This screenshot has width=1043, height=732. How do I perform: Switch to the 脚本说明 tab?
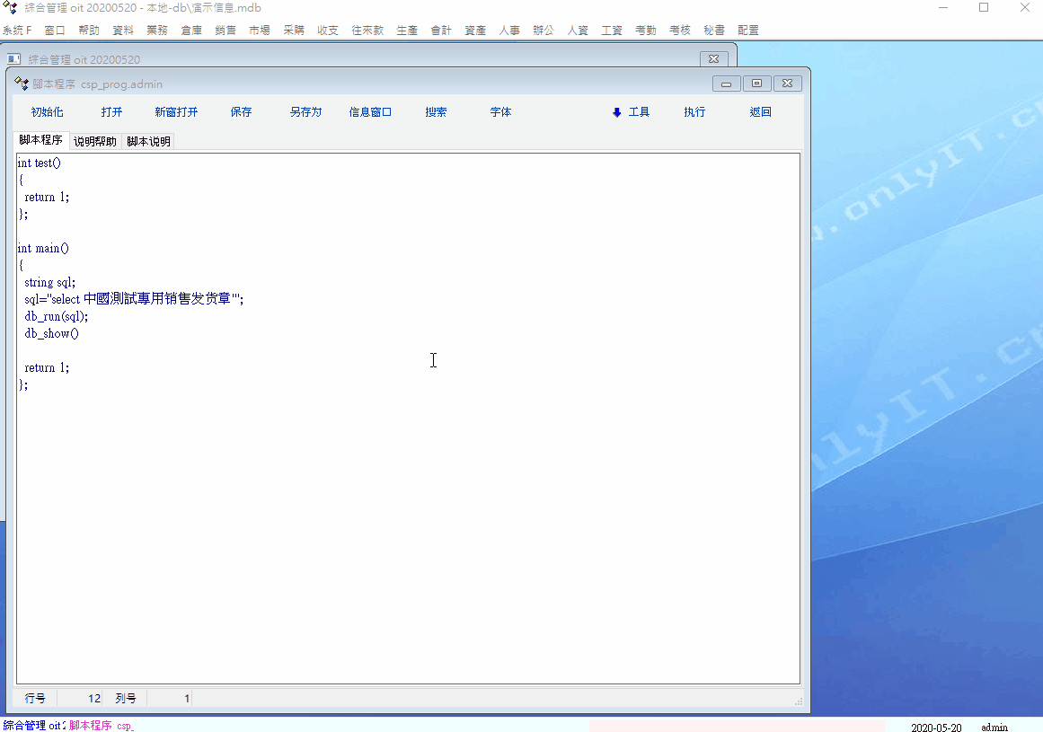pyautogui.click(x=148, y=142)
